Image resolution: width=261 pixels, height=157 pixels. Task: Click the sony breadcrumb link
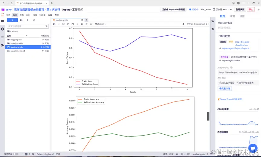[8, 10]
